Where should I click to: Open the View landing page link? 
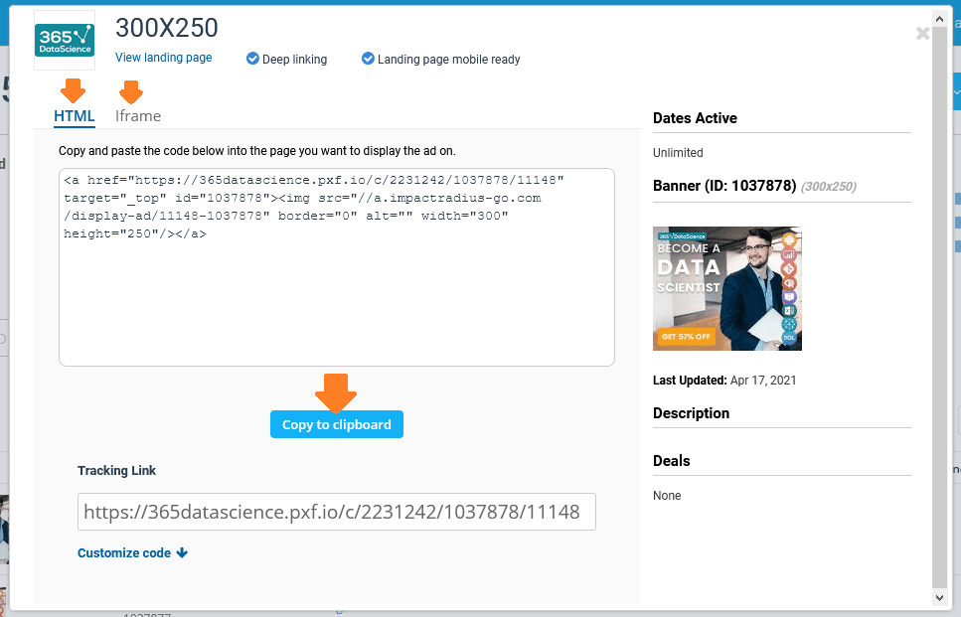164,58
